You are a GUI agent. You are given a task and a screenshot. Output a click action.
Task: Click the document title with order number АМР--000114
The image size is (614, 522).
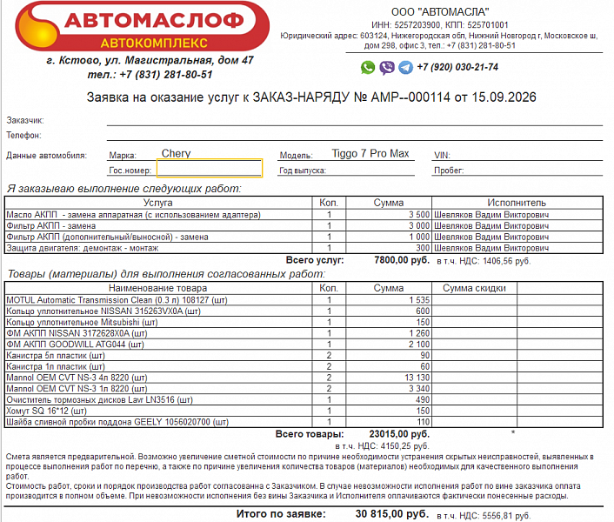(x=311, y=97)
